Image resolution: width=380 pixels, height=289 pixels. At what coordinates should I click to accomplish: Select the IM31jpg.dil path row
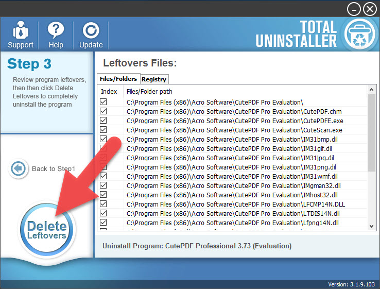tap(230, 158)
